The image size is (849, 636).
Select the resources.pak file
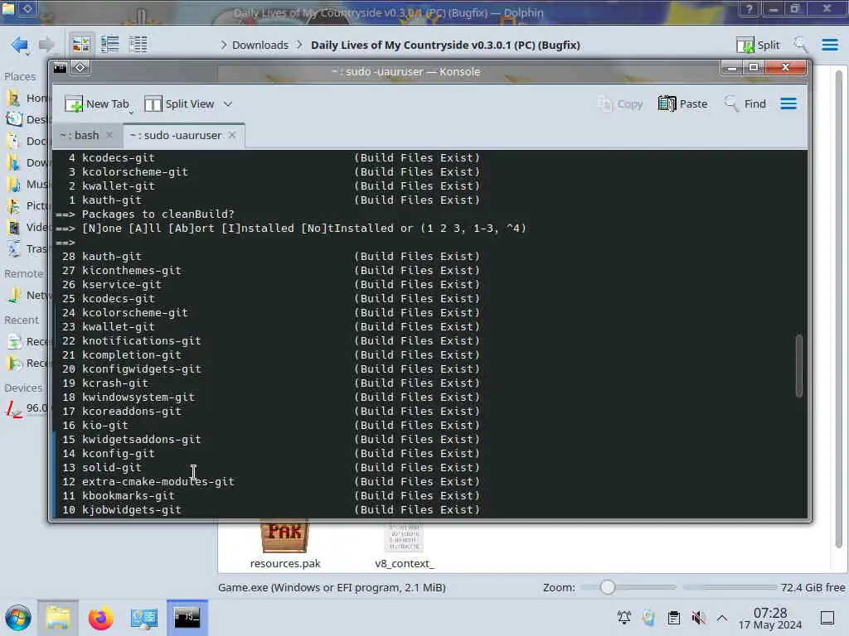coord(285,544)
